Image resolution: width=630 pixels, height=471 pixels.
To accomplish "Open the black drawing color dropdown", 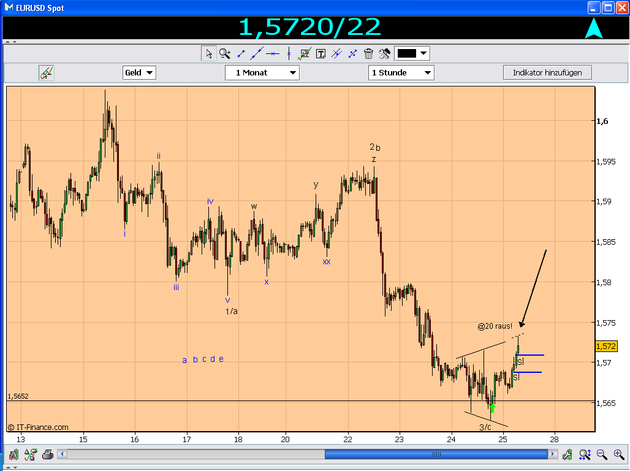I will pos(412,53).
